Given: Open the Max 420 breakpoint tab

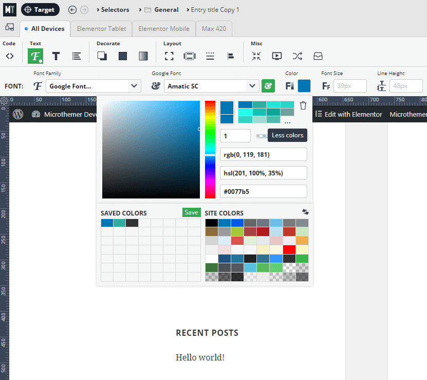Looking at the screenshot, I should pyautogui.click(x=214, y=29).
